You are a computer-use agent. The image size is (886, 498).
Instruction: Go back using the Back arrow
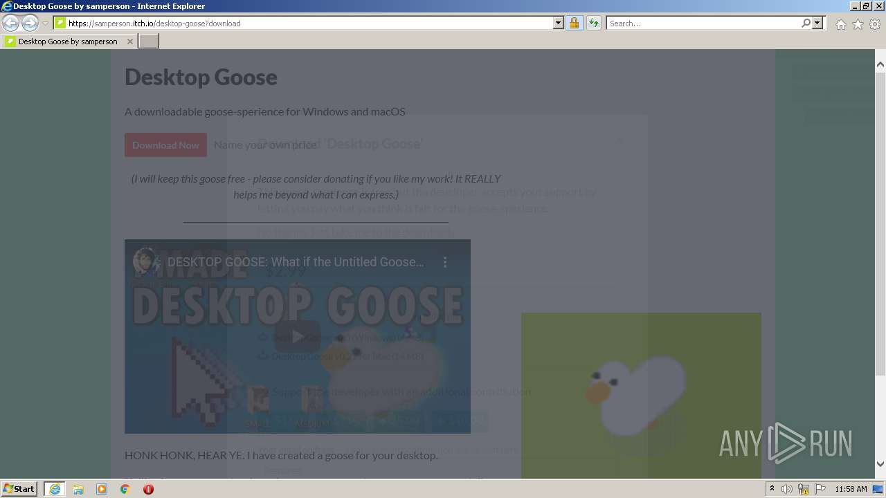coord(11,23)
